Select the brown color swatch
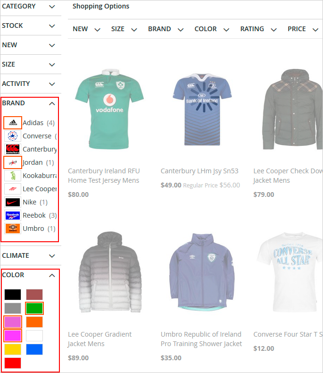 34,295
